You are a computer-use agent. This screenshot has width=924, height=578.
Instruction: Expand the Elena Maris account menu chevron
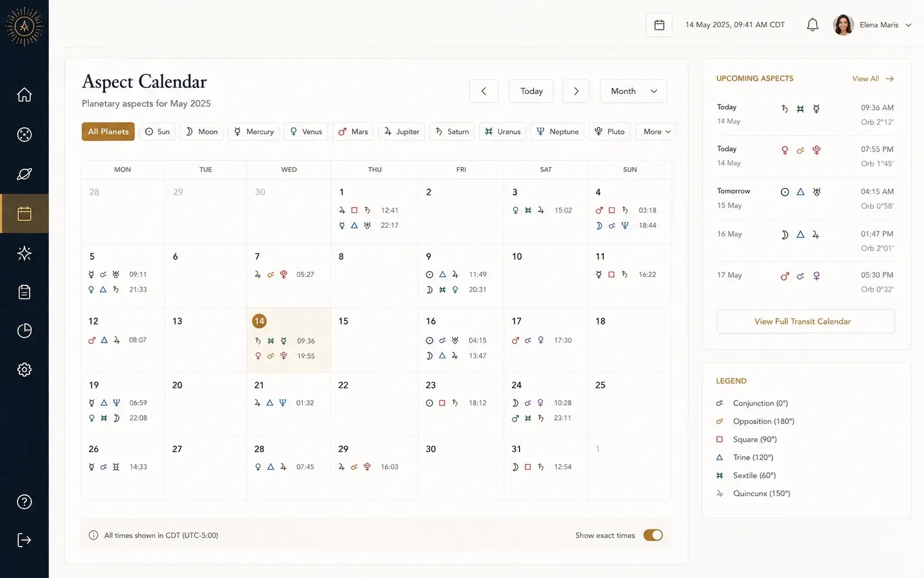(908, 25)
